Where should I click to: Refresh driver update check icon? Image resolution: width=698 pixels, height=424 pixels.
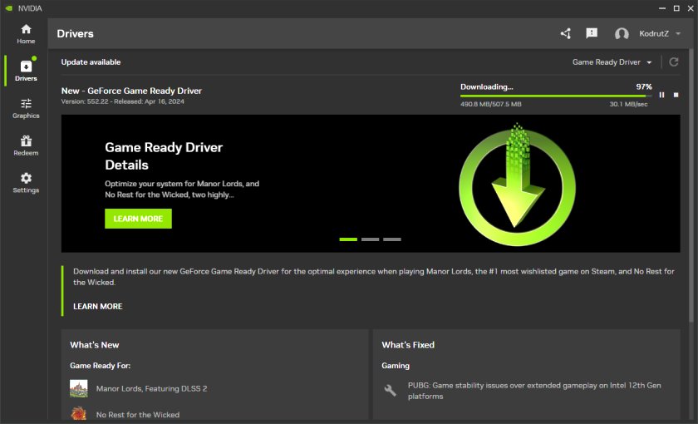tap(674, 62)
